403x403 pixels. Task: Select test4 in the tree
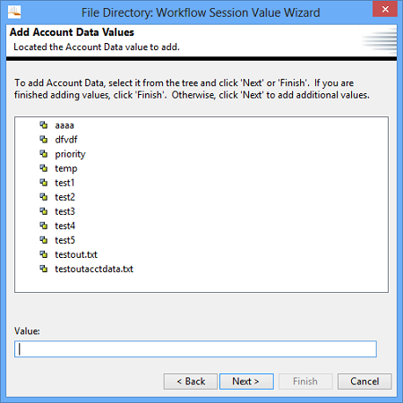pos(64,226)
